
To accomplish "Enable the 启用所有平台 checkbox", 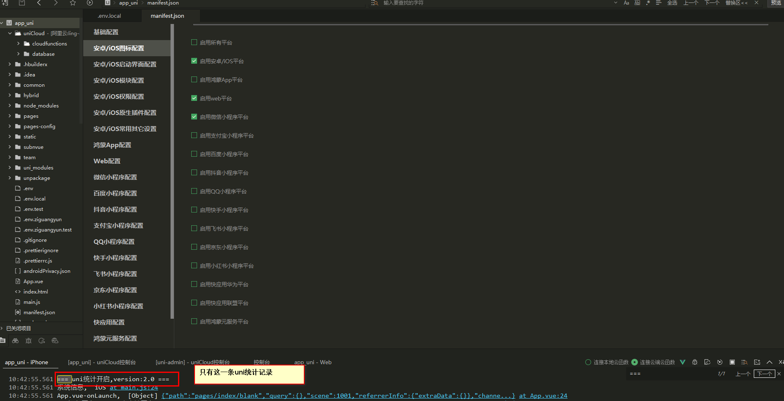I will coord(194,42).
